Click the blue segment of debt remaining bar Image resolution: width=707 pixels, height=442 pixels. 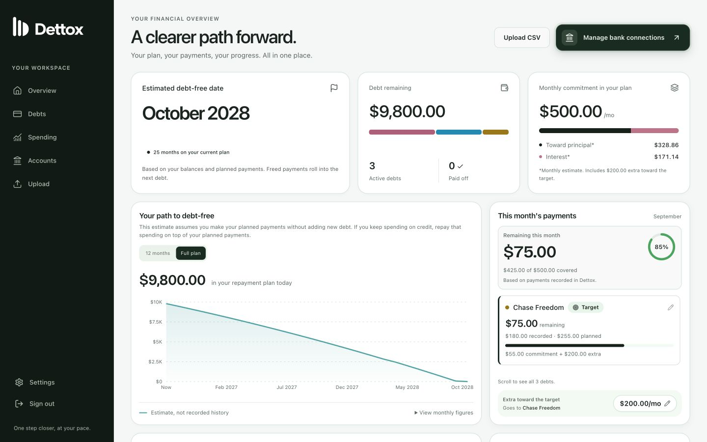pos(459,132)
